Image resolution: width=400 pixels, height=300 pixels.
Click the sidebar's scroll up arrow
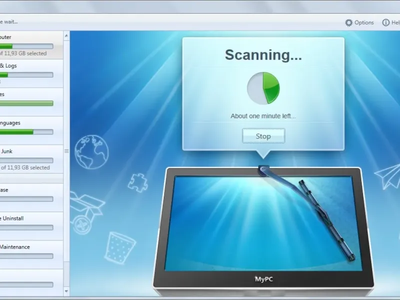tap(66, 36)
